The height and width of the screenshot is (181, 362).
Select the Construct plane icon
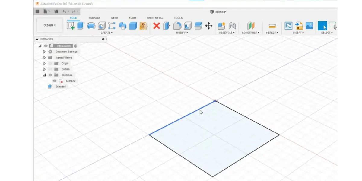(251, 26)
